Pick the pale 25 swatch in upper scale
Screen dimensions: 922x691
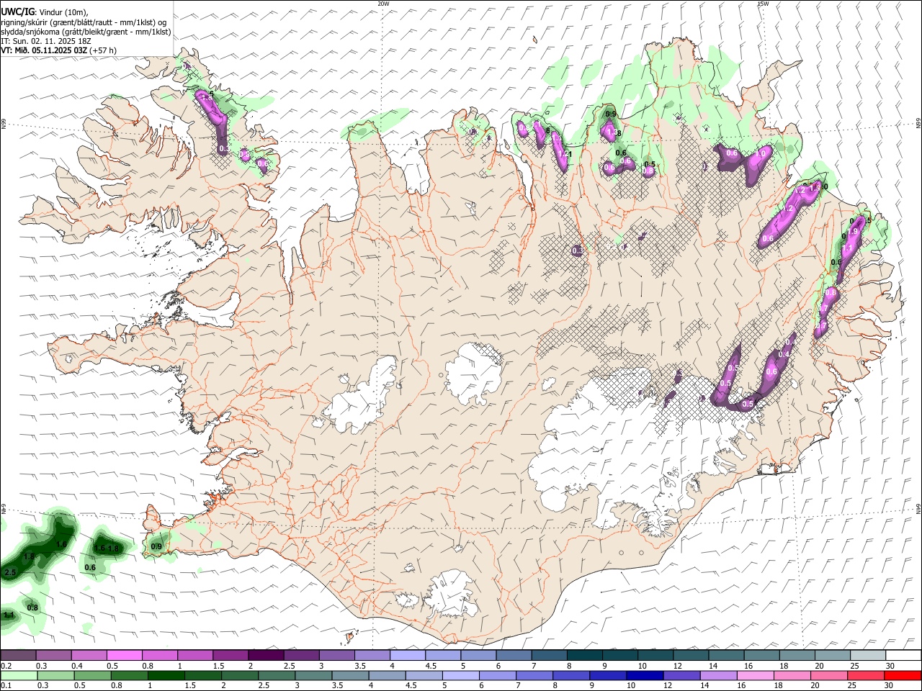[868, 656]
